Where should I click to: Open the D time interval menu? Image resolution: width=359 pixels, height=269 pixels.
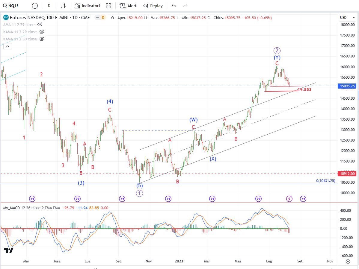pos(49,6)
